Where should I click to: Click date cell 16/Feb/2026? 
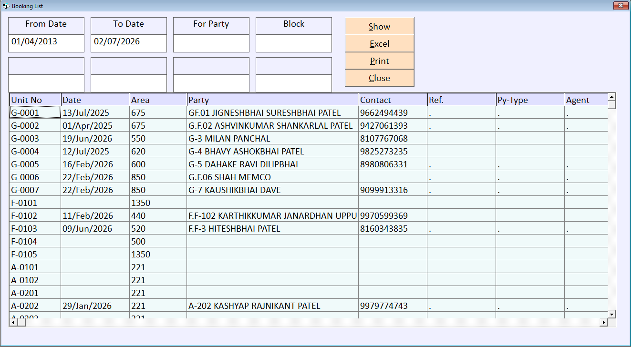[x=95, y=164]
